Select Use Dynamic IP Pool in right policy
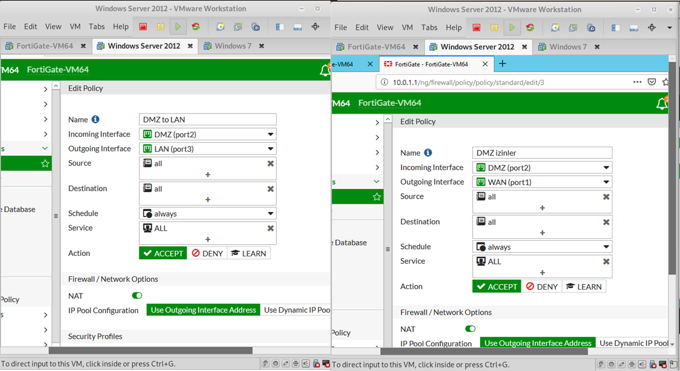The width and height of the screenshot is (680, 371). 632,343
